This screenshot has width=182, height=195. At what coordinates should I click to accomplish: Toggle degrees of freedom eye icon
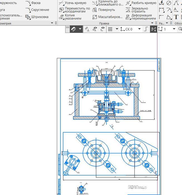[103, 29]
